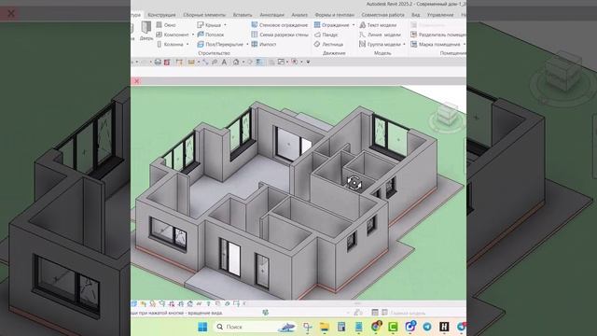Click the Движение panel title
This screenshot has width=597, height=336.
point(334,53)
